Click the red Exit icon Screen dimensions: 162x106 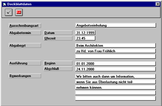click(x=19, y=12)
